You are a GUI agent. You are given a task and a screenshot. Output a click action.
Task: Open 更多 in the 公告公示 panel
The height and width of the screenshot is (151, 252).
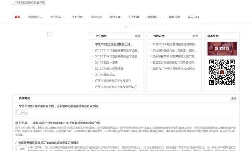[195, 36]
